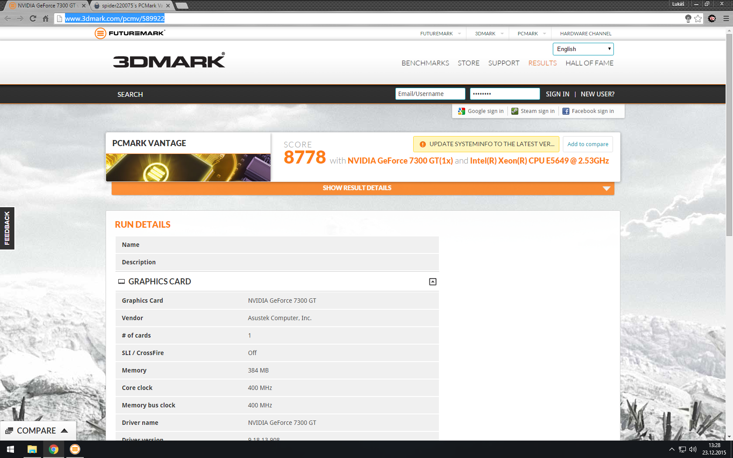Screen dimensions: 733x458
Task: Open Chrome from the taskbar
Action: point(53,449)
